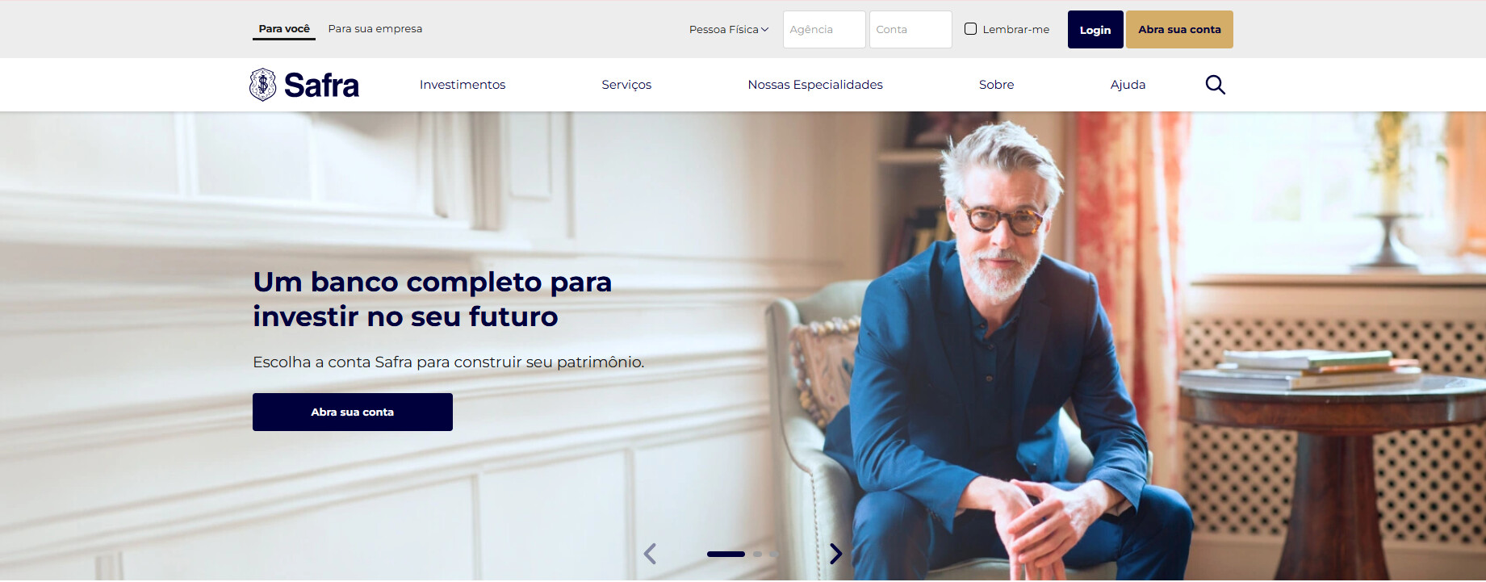Click the dark blue Login button
The height and width of the screenshot is (582, 1486).
point(1095,30)
